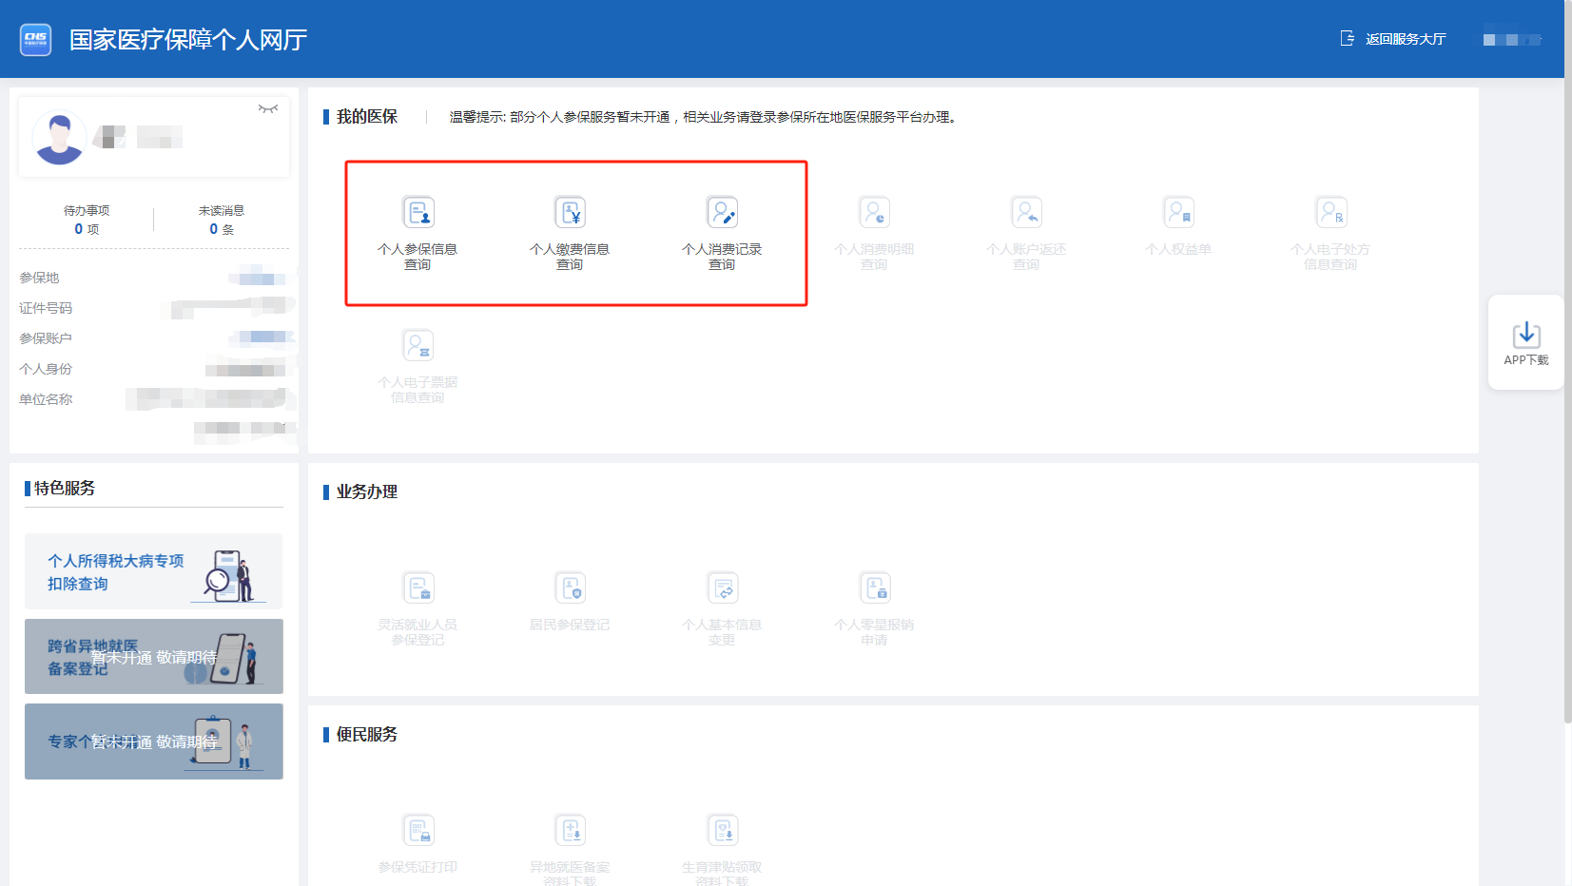Click the 国家医疗保障 logo
This screenshot has height=886, width=1572.
(x=35, y=38)
